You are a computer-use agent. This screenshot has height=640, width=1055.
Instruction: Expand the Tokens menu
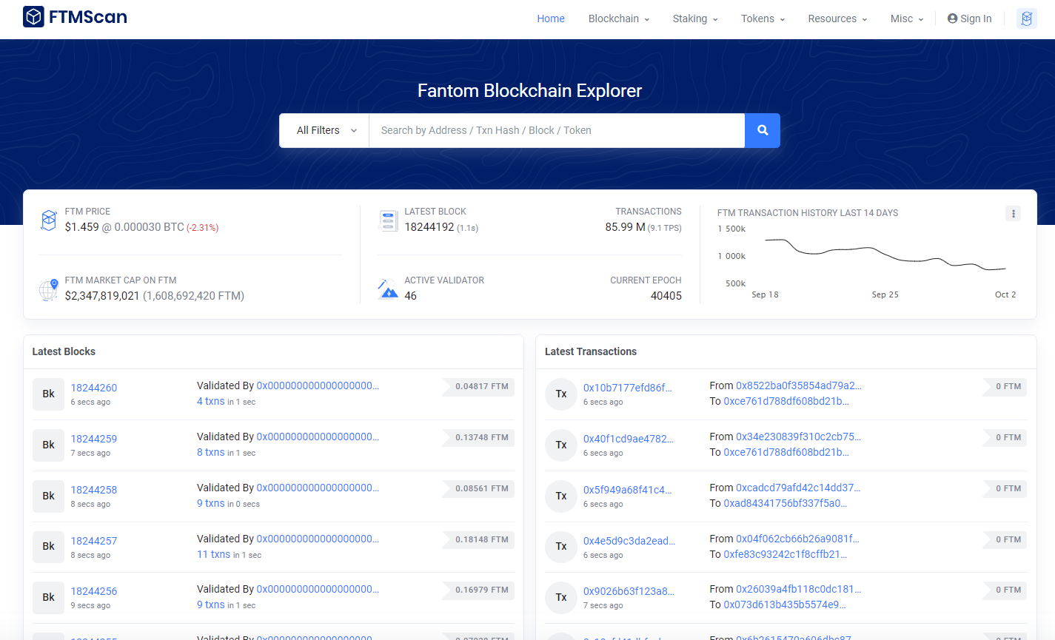point(763,18)
